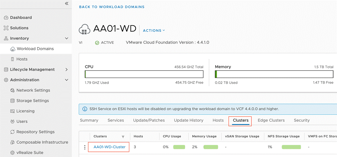This screenshot has height=157, width=337.
Task: Click the Memory Usage column header
Action: point(204,136)
